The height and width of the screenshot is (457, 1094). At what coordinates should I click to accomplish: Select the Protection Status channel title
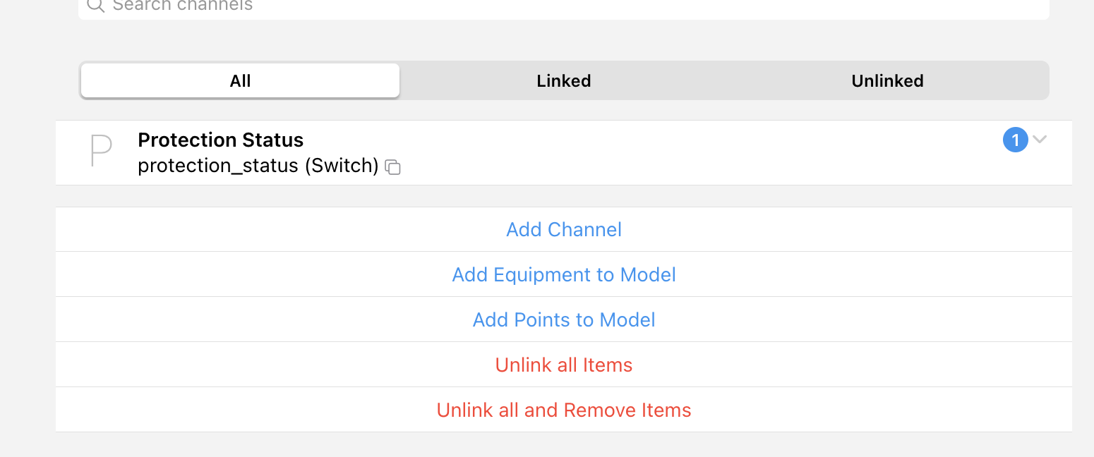220,140
